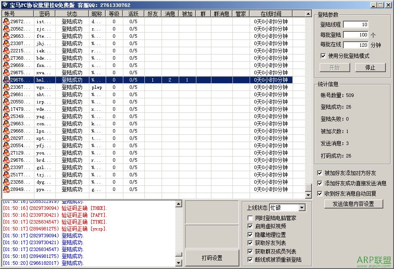Image resolution: width=394 pixels, height=269 pixels.
Task: Click the 密码 column header
Action: pos(45,14)
